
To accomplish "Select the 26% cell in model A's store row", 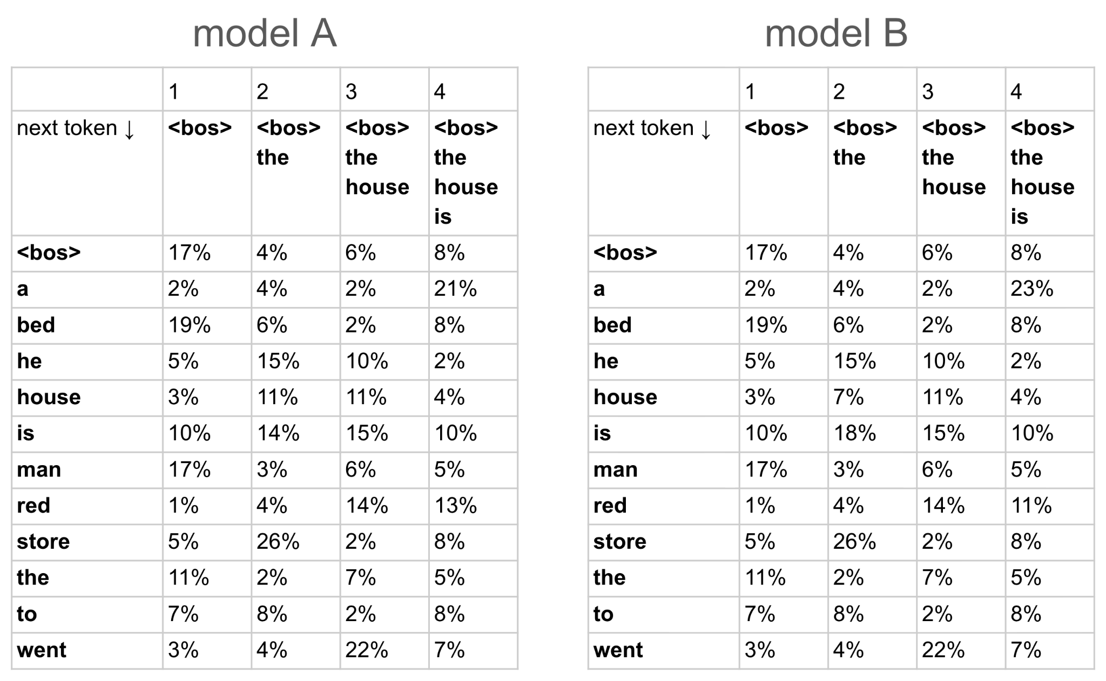I will (278, 542).
